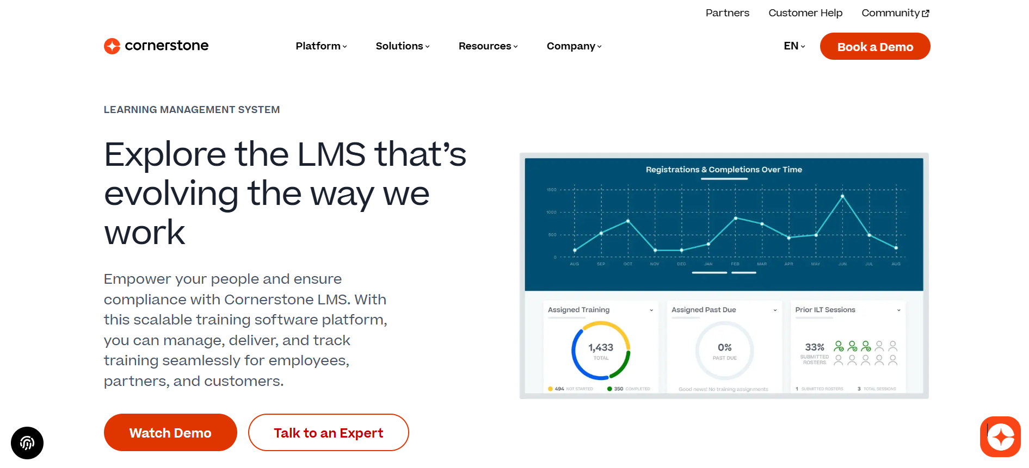Image resolution: width=1029 pixels, height=468 pixels.
Task: Click the Talk to an Expert button
Action: (328, 433)
